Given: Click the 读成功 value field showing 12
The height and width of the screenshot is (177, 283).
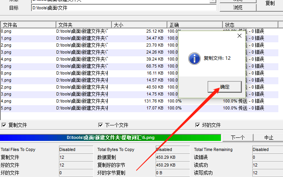Looking at the screenshot, I should 267,165.
